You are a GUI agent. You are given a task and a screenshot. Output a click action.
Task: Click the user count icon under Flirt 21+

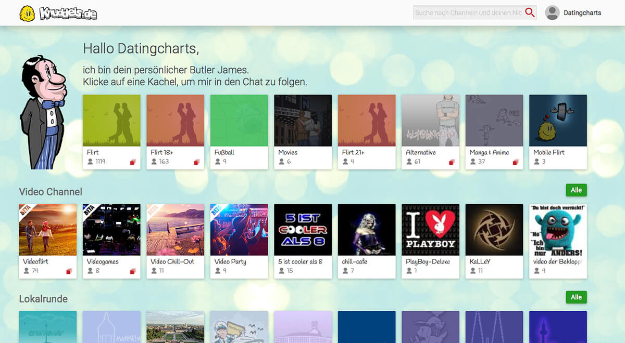[345, 162]
